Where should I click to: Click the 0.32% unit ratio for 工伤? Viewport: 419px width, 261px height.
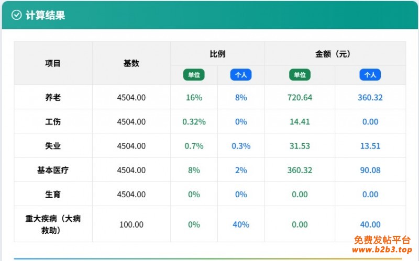pos(194,121)
